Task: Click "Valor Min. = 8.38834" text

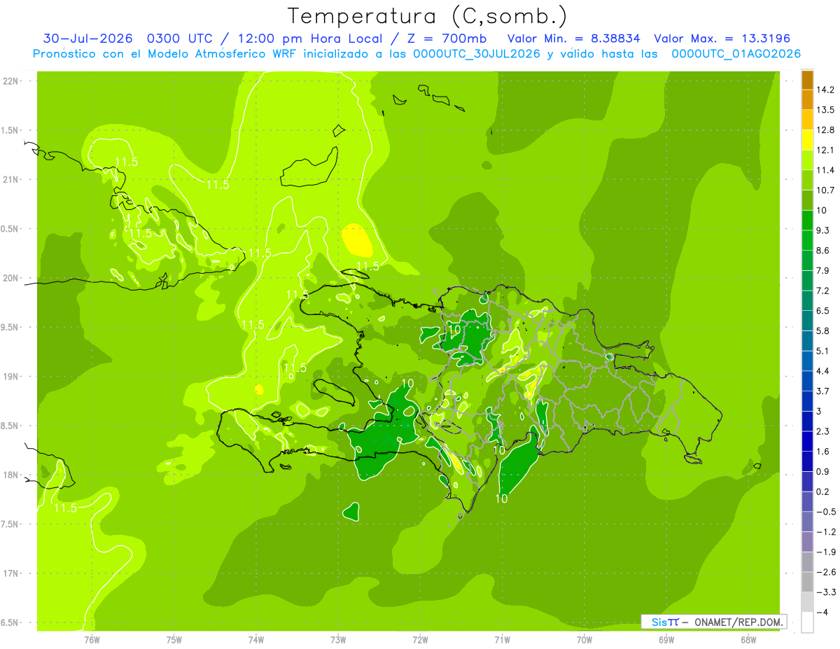Action: tap(573, 39)
